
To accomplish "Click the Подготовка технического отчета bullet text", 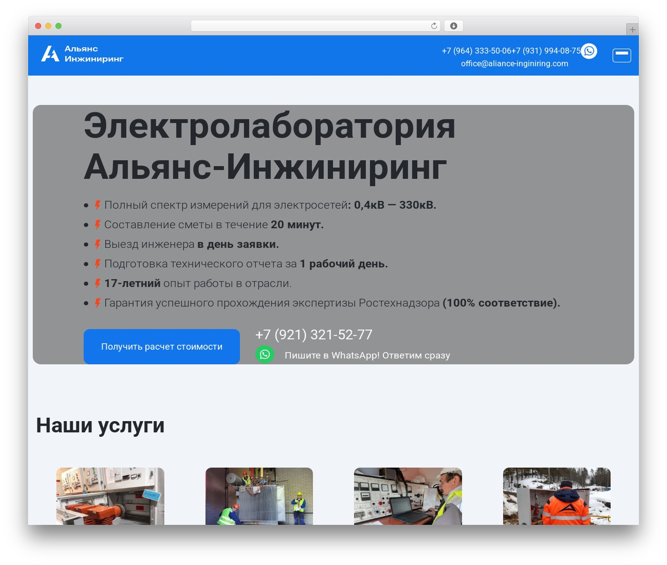I will point(246,264).
